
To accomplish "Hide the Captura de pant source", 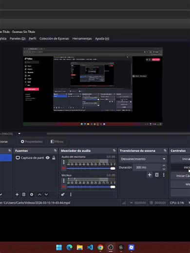I will [x=48, y=158].
